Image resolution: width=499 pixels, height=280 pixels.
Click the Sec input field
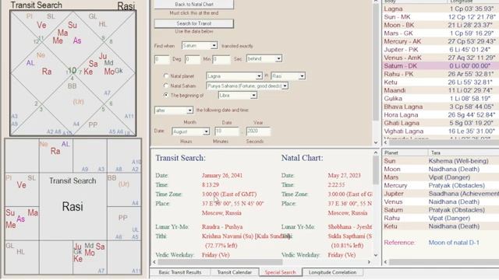point(221,59)
